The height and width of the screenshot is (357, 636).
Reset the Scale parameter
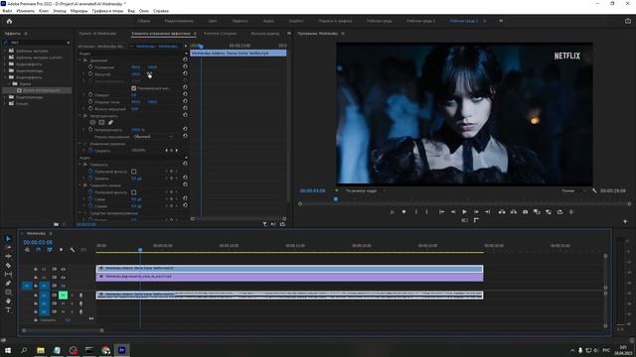pos(185,73)
